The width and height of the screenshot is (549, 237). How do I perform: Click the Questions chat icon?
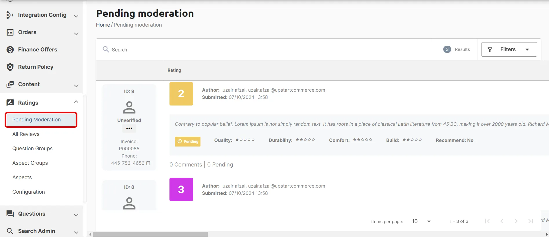10,214
